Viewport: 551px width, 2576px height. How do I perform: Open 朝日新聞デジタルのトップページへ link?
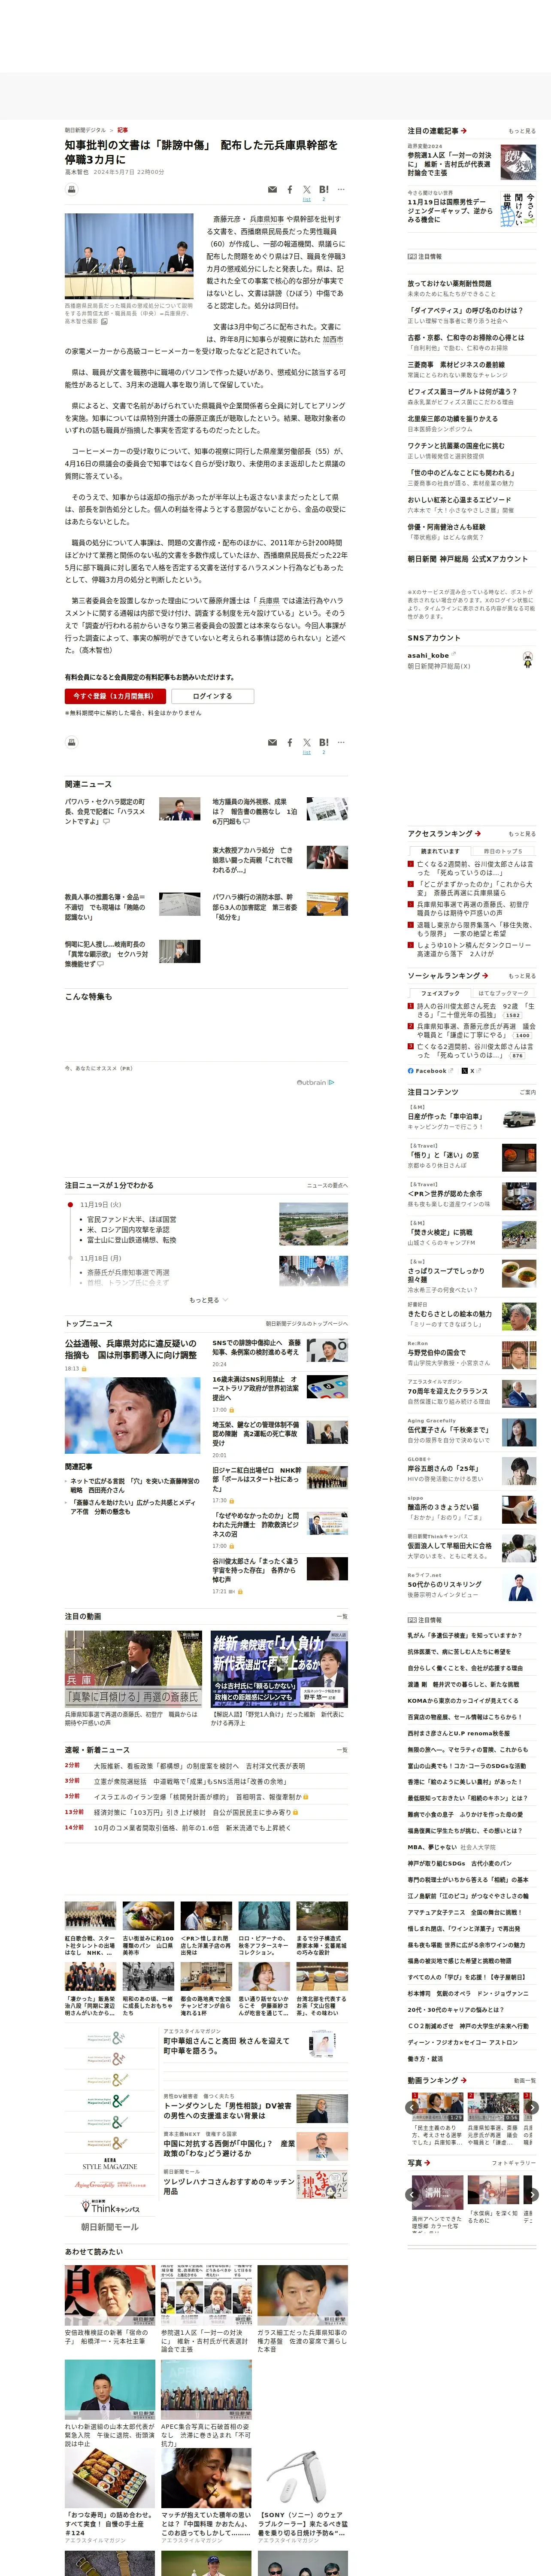click(307, 1323)
